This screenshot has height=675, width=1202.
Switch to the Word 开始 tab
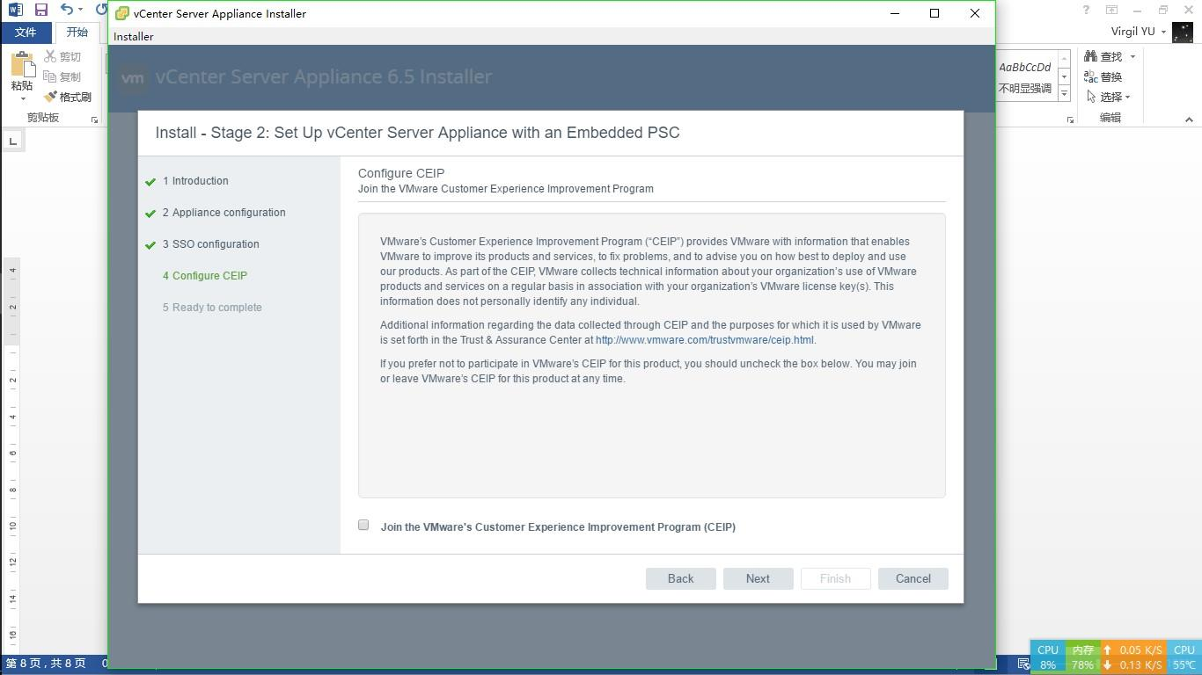77,33
